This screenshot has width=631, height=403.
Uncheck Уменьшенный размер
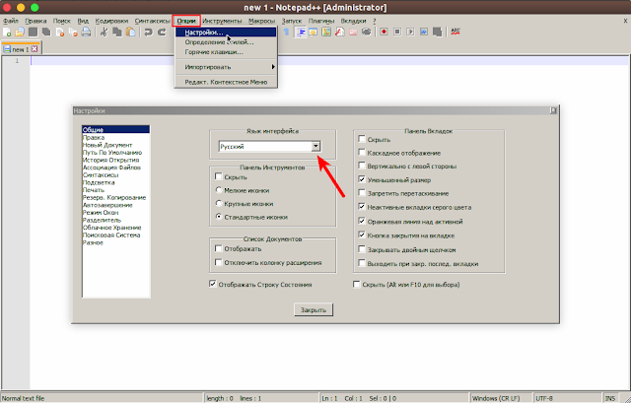click(362, 179)
